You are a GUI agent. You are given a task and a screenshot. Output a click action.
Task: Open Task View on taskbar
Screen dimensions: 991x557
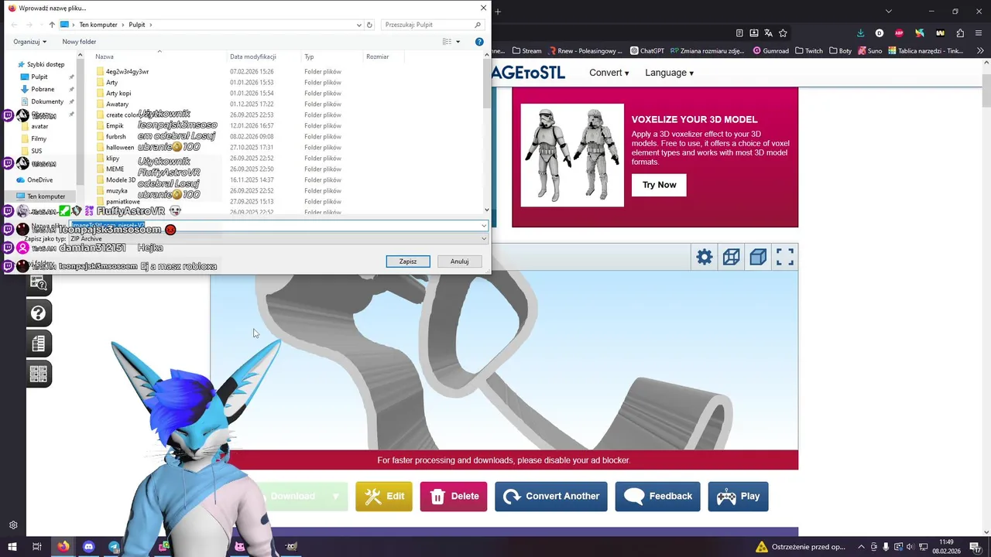coord(36,547)
